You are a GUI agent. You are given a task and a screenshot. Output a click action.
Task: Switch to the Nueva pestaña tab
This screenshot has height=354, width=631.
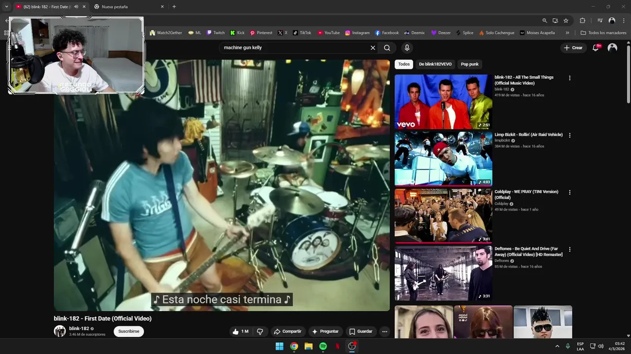[128, 7]
